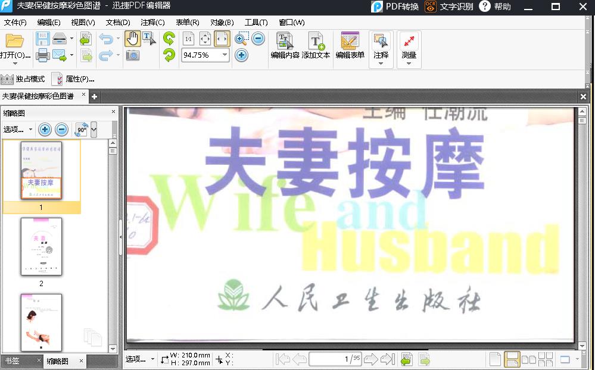Open the Edit (编辑) menu
The height and width of the screenshot is (370, 595).
click(x=49, y=23)
